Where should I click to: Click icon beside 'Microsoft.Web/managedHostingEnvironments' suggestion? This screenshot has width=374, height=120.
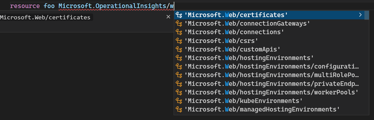179,109
